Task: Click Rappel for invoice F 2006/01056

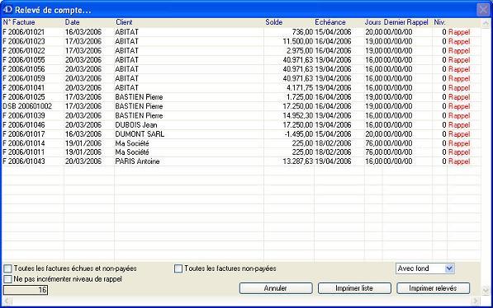Action: (459, 69)
